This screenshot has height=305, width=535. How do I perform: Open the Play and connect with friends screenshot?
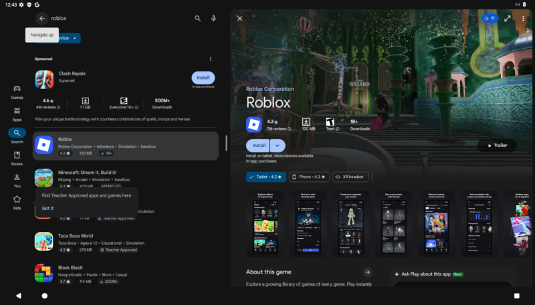click(394, 224)
